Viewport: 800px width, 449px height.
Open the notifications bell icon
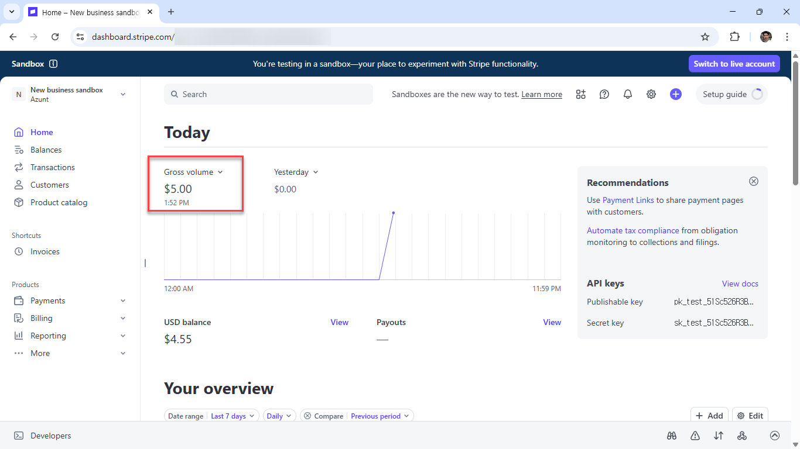point(628,94)
